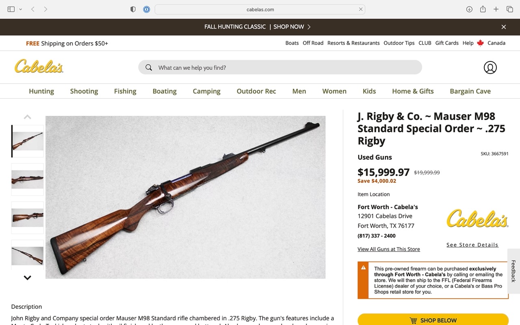Screen dimensions: 520x325
Task: Show Safari tab overview
Action: [x=509, y=9]
